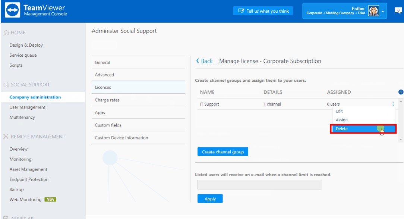
Task: Click Esther's profile avatar picture
Action: click(373, 11)
